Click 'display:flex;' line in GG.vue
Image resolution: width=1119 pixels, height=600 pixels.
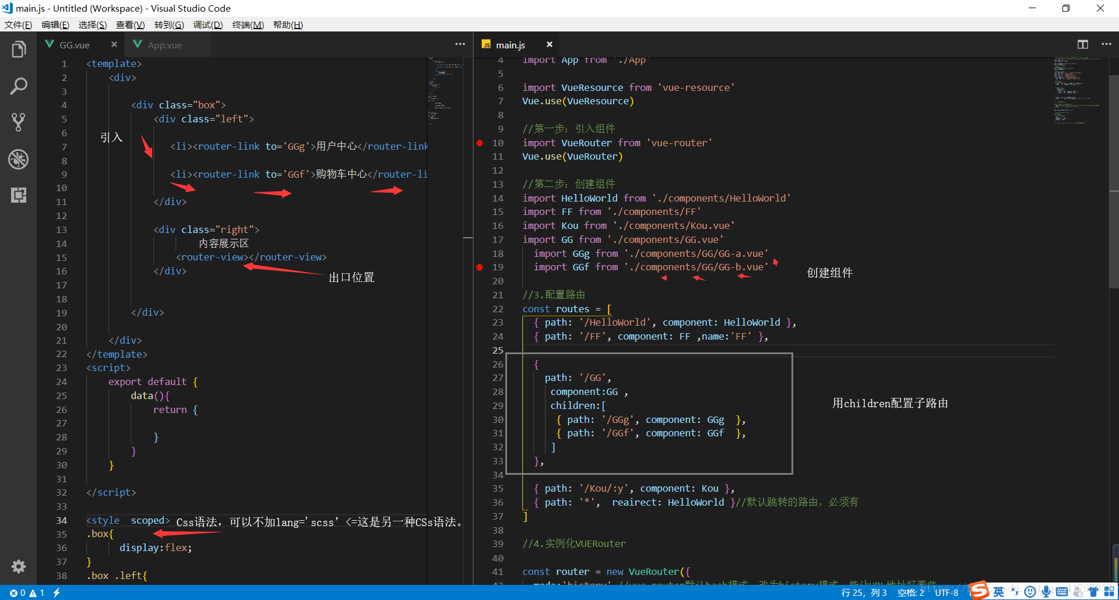coord(156,548)
